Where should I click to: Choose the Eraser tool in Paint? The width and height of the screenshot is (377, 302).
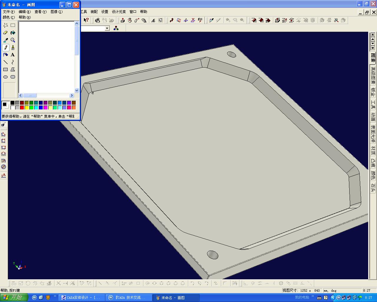tap(5, 33)
